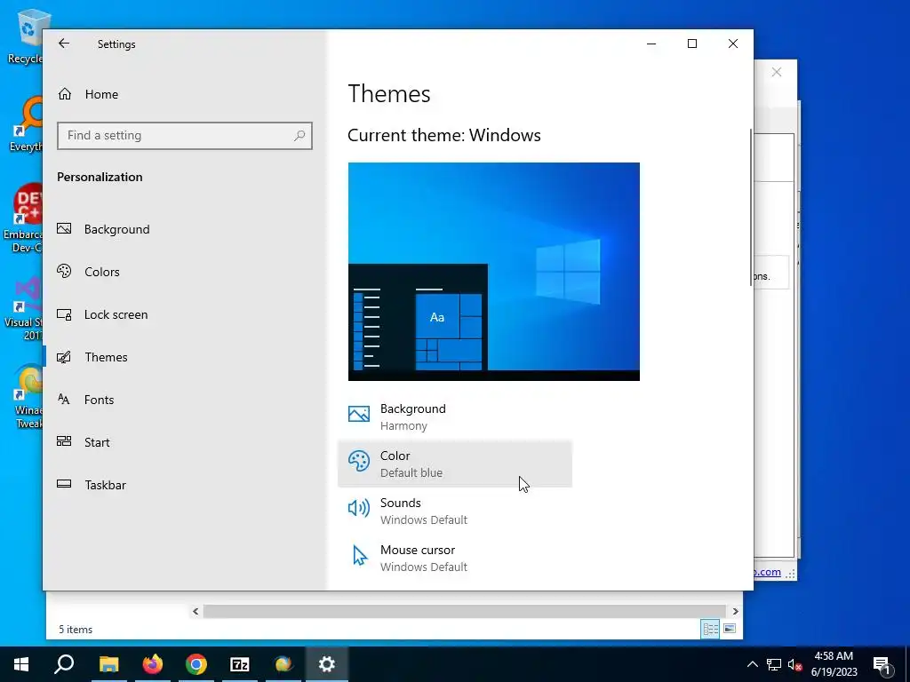Show hidden system tray icons
The width and height of the screenshot is (910, 682).
(x=752, y=664)
